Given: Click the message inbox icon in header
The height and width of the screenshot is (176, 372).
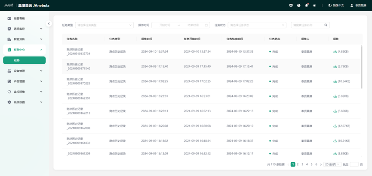Looking at the screenshot, I should tap(291, 6).
